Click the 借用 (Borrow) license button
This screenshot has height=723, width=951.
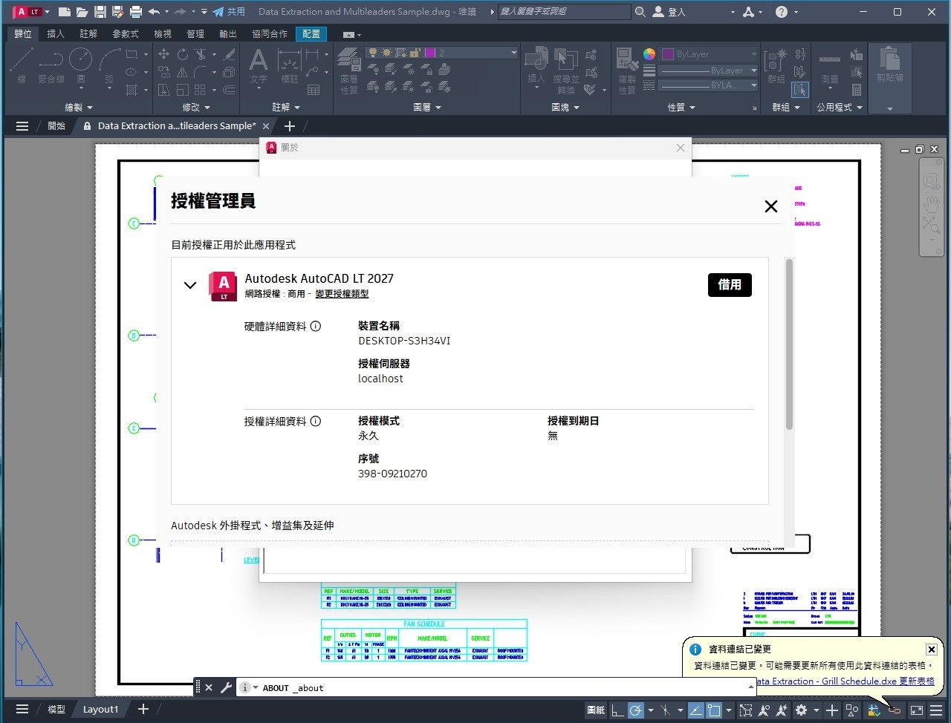pos(729,285)
